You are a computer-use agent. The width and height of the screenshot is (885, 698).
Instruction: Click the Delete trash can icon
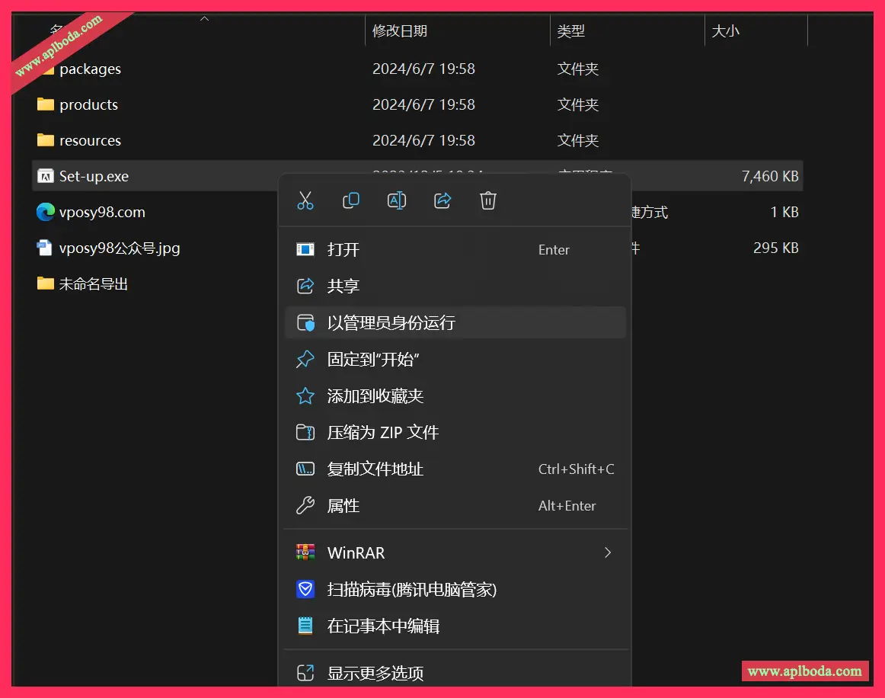point(488,200)
